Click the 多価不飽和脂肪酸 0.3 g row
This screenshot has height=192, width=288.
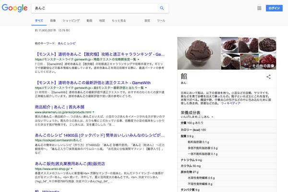(227, 148)
